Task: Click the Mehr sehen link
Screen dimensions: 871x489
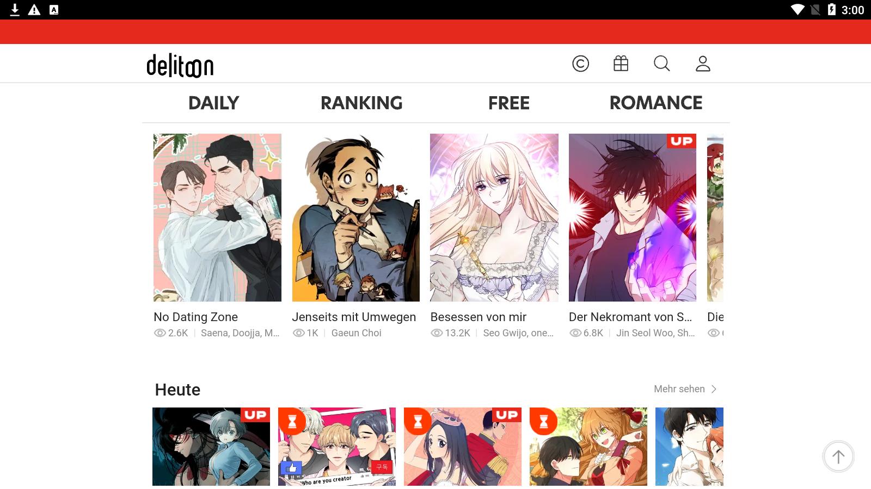Action: pyautogui.click(x=679, y=389)
